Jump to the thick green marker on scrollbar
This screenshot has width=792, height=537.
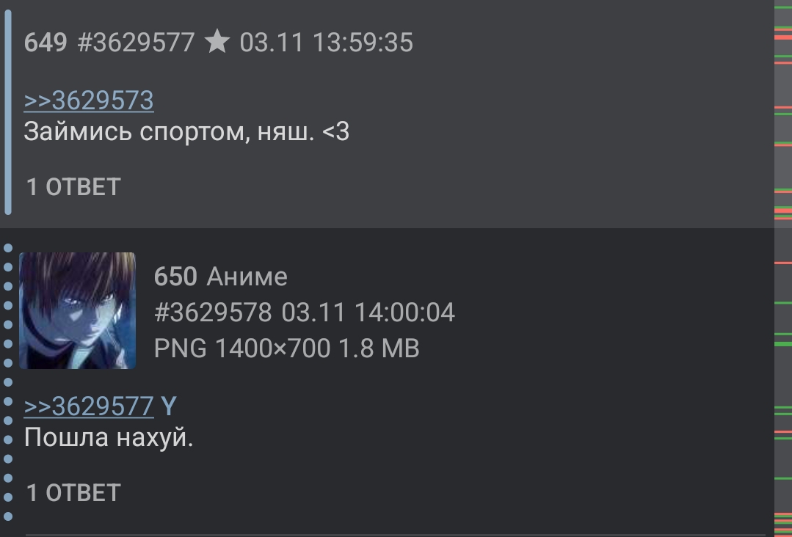(783, 344)
